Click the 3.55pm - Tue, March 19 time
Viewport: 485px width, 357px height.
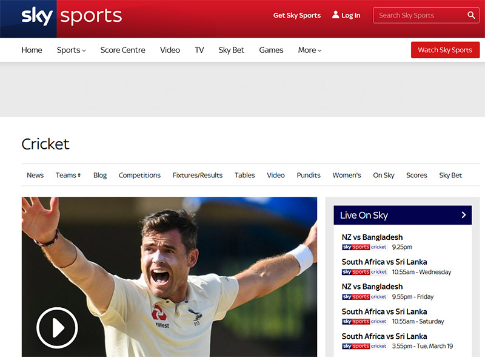click(422, 346)
